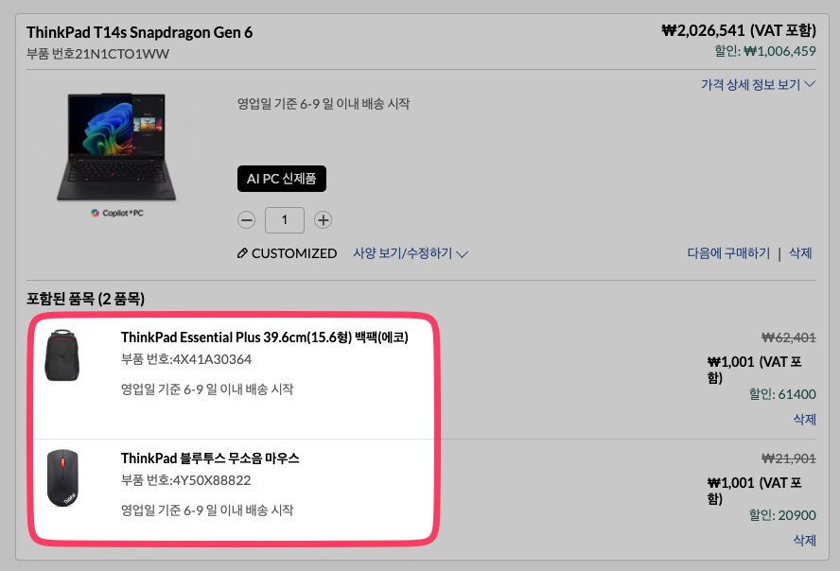This screenshot has width=840, height=571.
Task: Click 다음에 구매하기 save for later
Action: (x=728, y=253)
